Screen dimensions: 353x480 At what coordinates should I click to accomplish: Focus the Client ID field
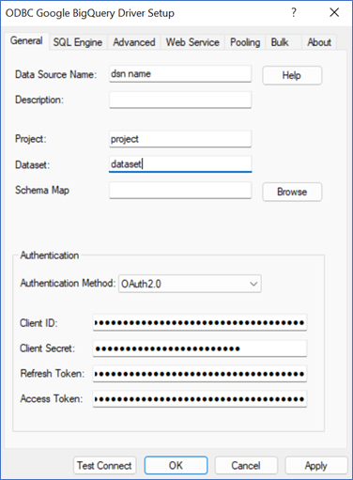(200, 322)
